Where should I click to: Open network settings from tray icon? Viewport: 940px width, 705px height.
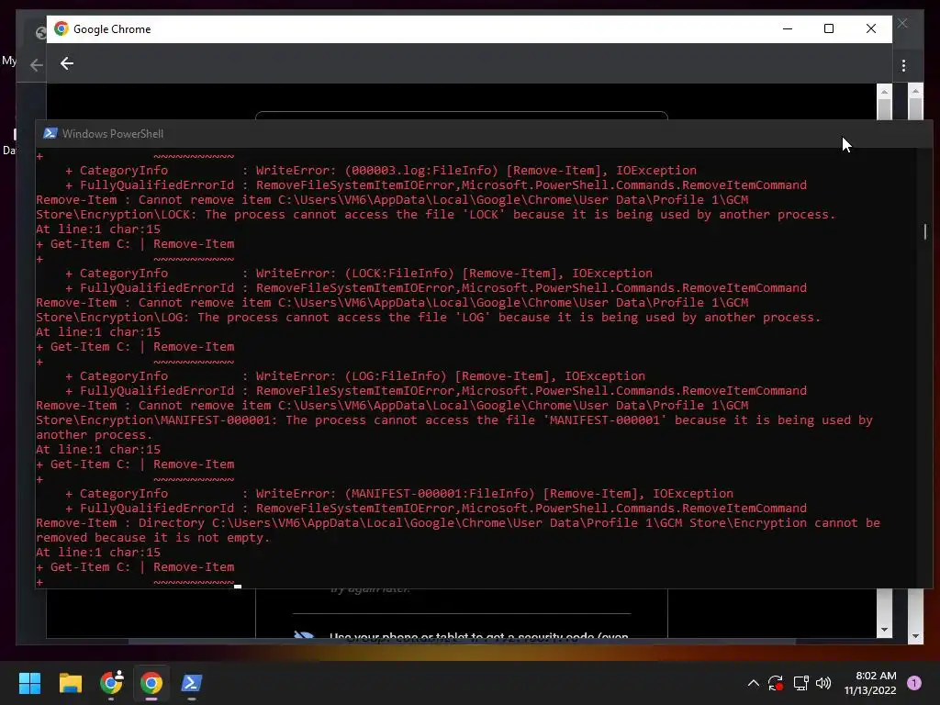(x=800, y=683)
